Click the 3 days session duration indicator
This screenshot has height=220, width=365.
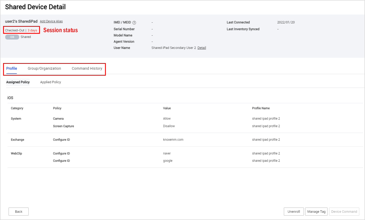tap(32, 30)
